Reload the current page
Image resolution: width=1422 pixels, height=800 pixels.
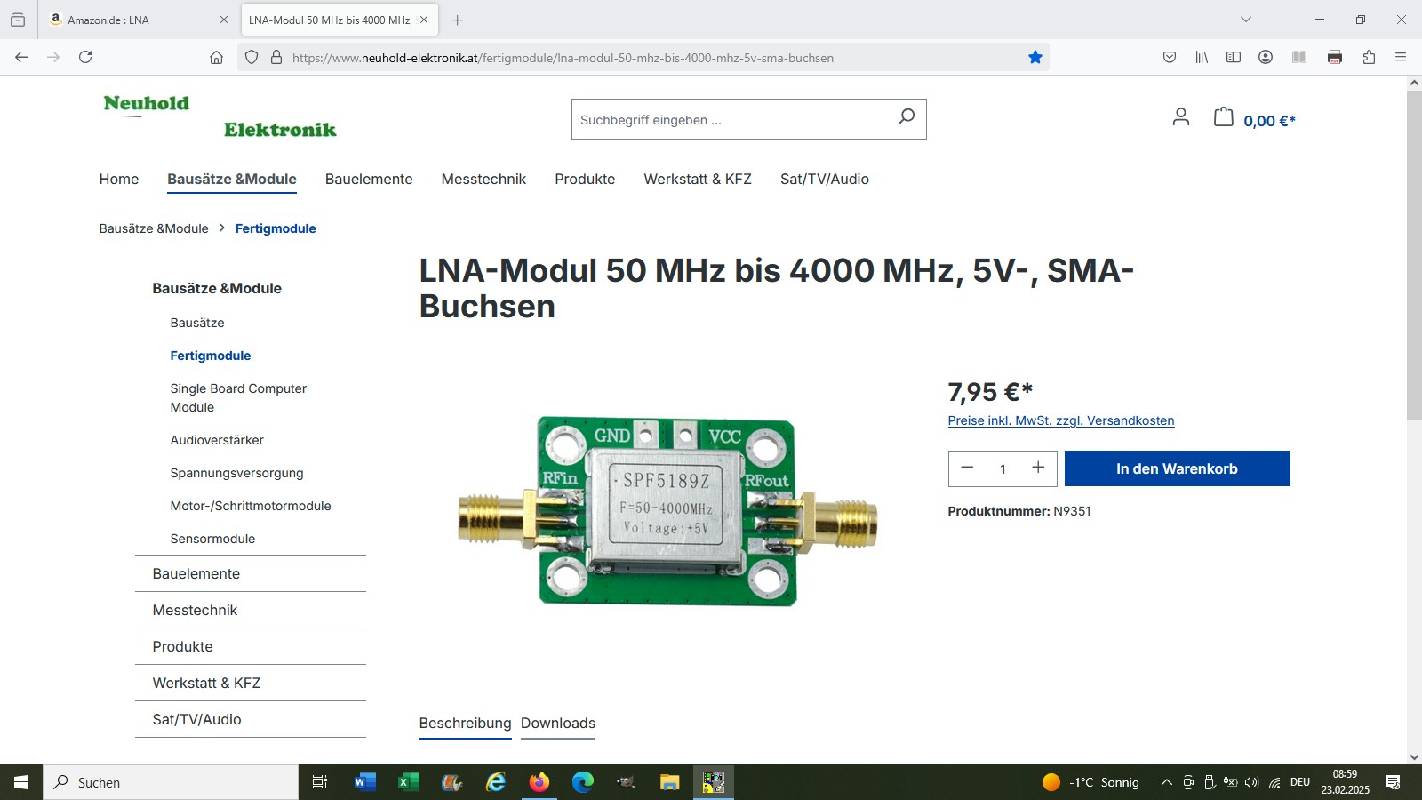85,57
